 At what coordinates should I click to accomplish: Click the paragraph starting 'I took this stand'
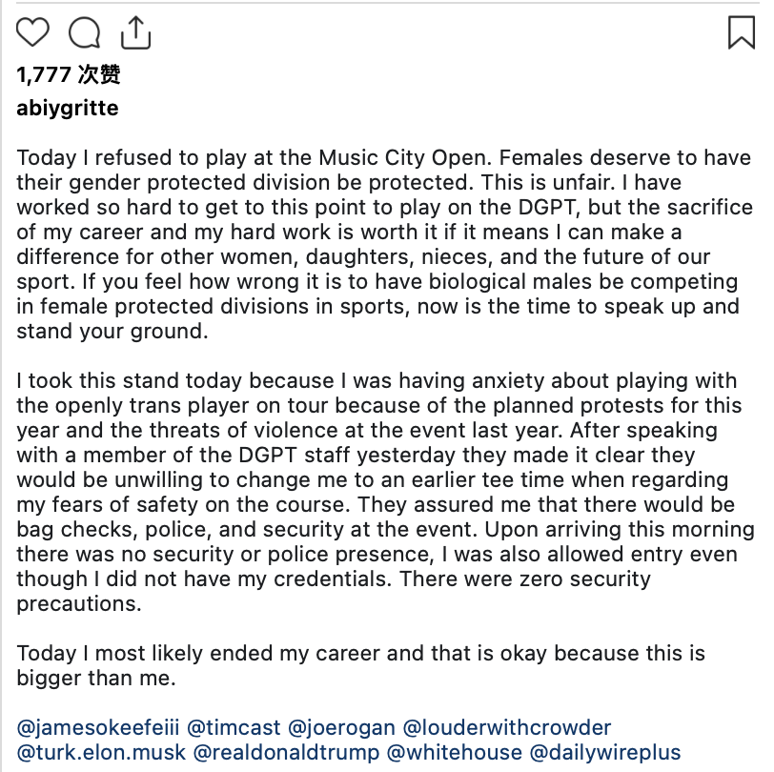click(385, 492)
